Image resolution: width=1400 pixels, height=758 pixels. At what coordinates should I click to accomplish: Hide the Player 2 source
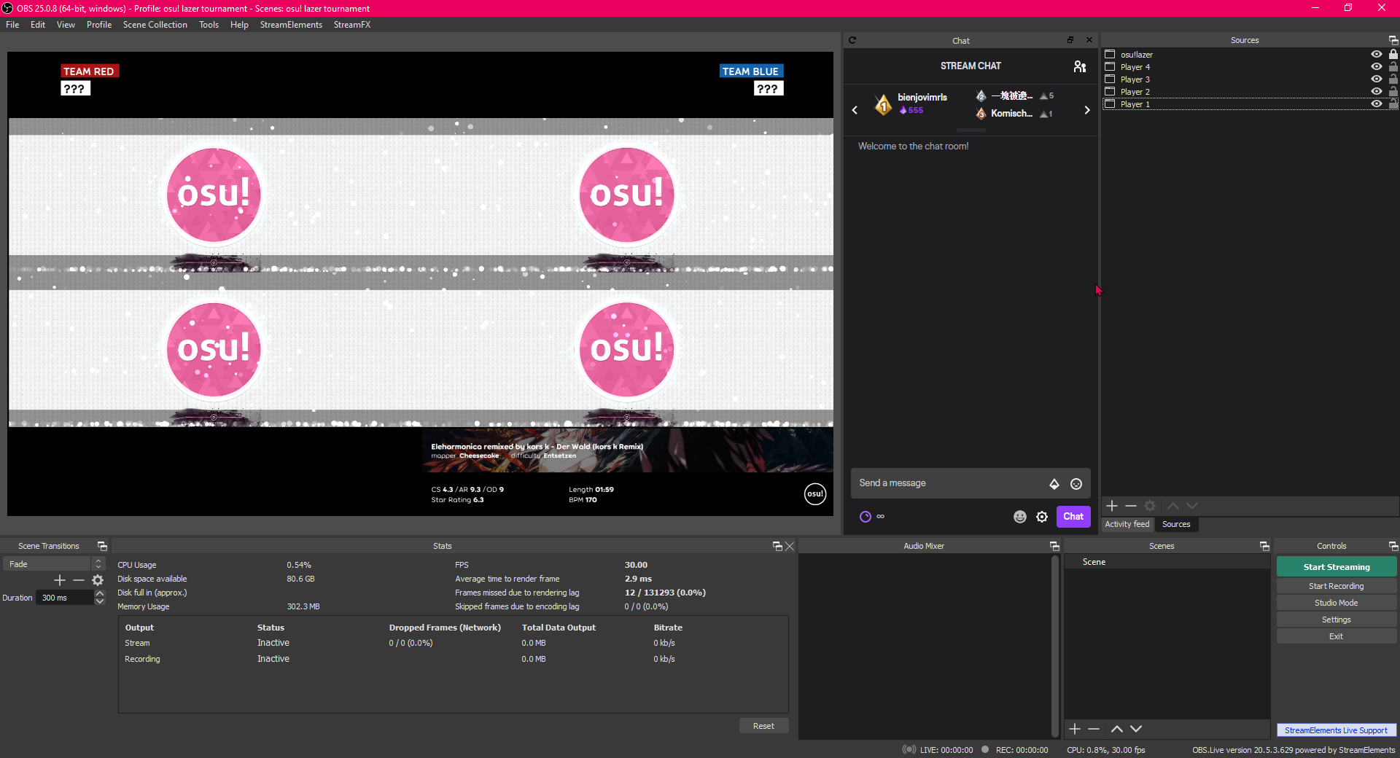coord(1377,92)
